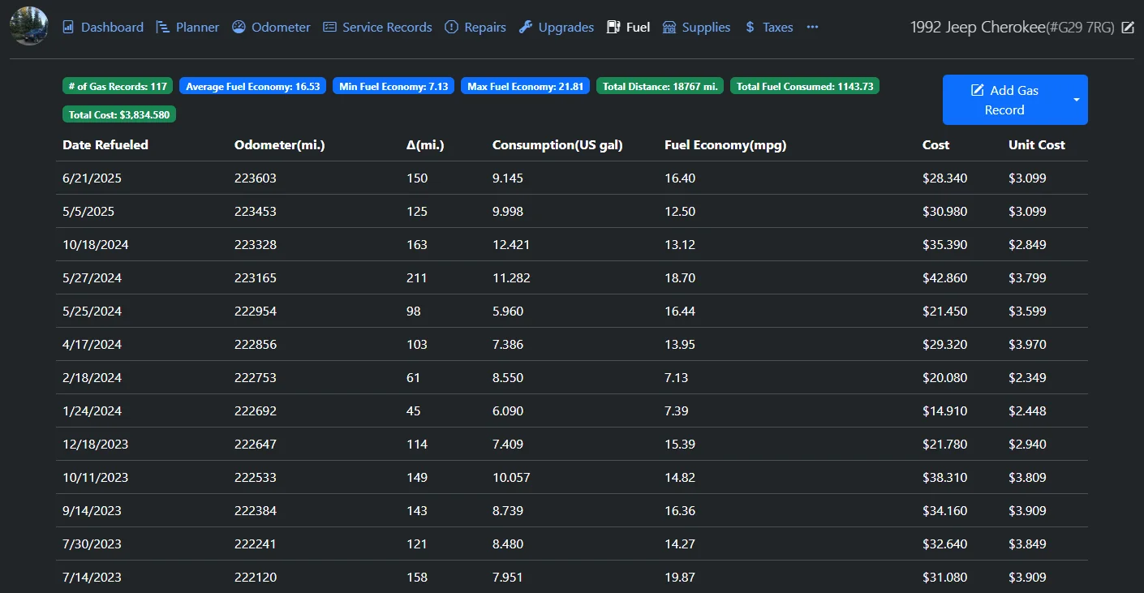Click the Service Records icon
Viewport: 1144px width, 593px height.
point(329,28)
